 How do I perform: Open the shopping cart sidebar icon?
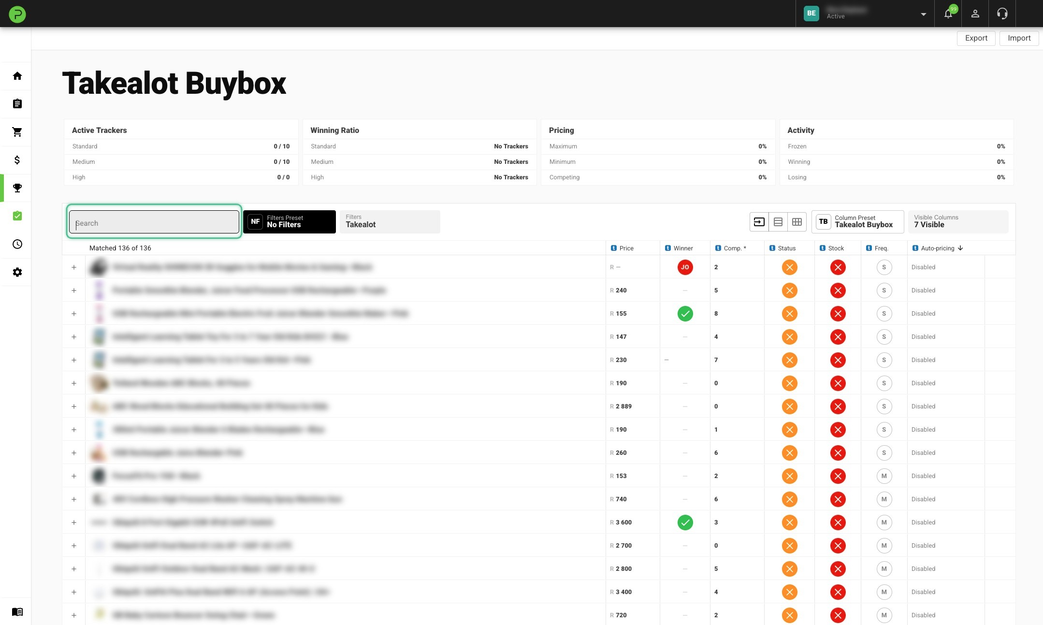(x=17, y=132)
